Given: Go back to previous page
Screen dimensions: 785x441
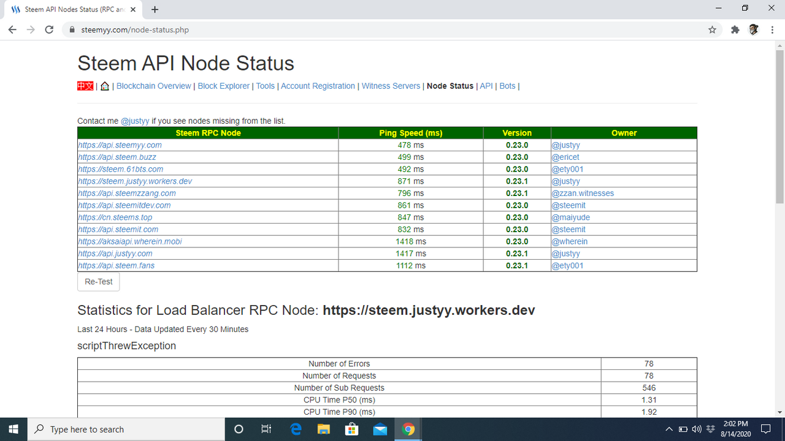Looking at the screenshot, I should tap(12, 29).
